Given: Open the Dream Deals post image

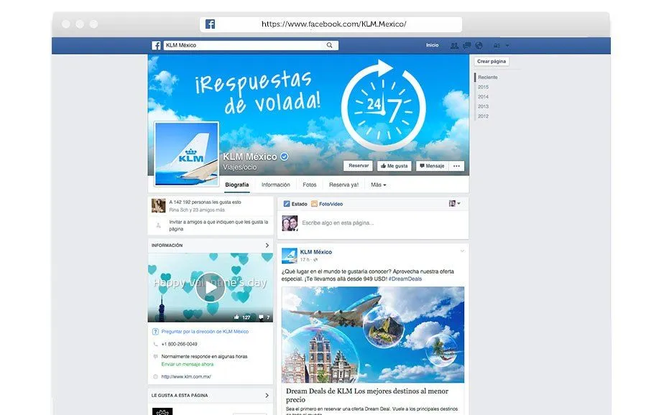Looking at the screenshot, I should pyautogui.click(x=373, y=335).
